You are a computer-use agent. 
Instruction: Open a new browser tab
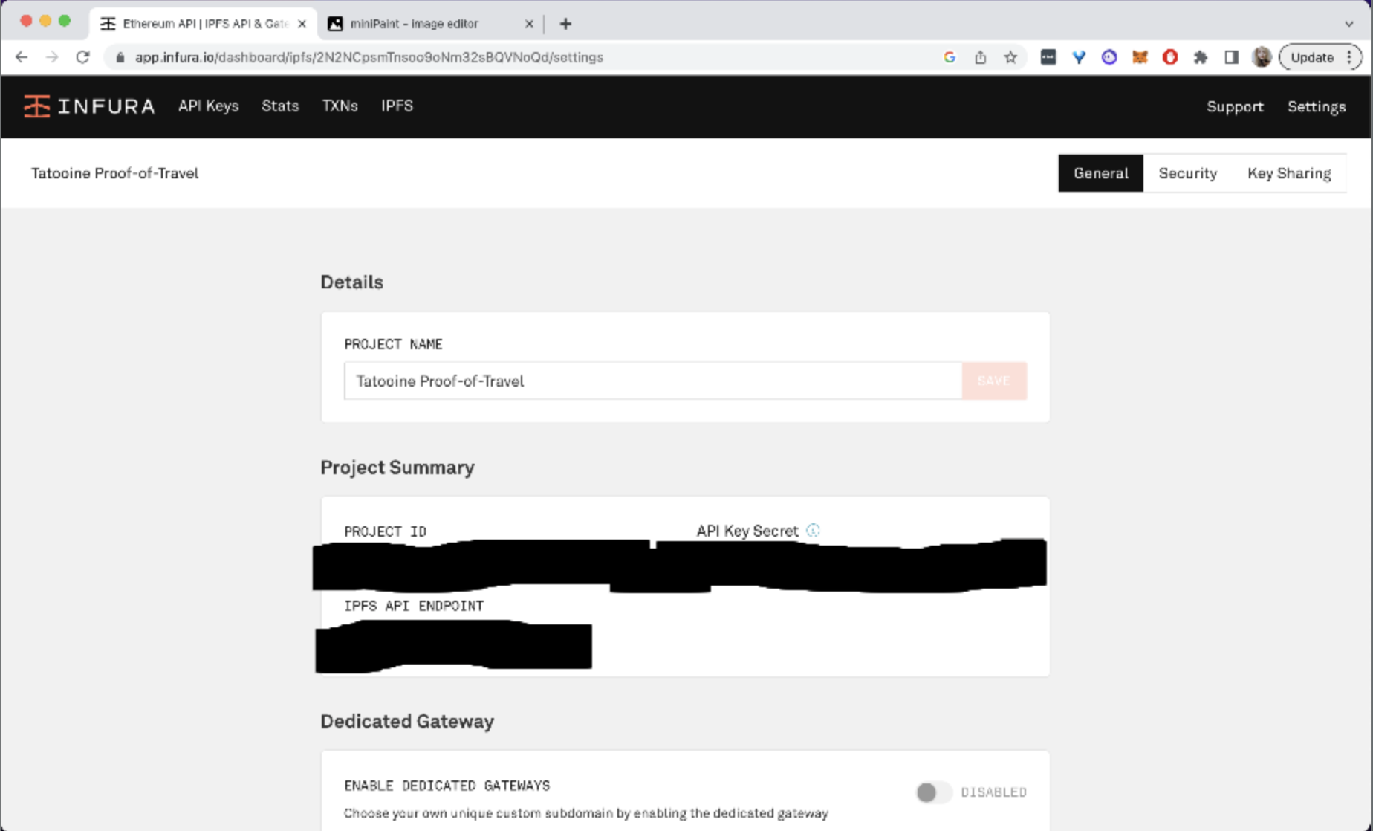pyautogui.click(x=565, y=24)
